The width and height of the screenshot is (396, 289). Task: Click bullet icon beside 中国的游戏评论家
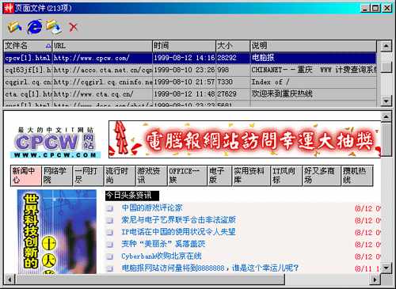[110, 208]
